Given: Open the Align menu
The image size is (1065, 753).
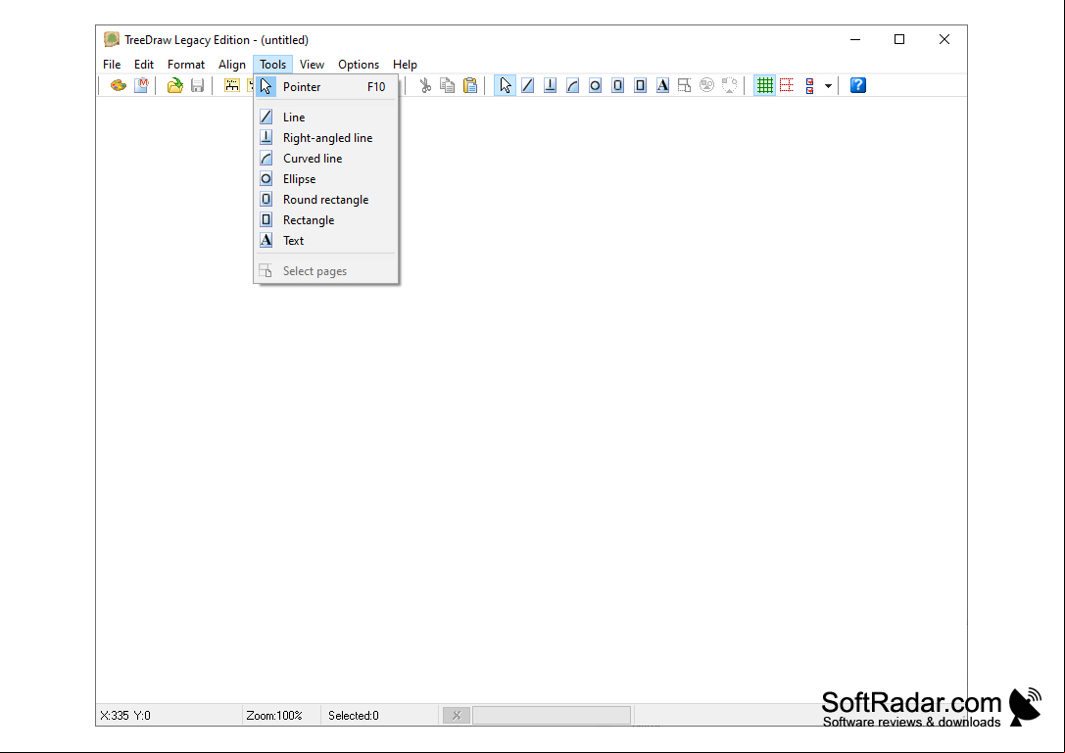Looking at the screenshot, I should (x=231, y=65).
